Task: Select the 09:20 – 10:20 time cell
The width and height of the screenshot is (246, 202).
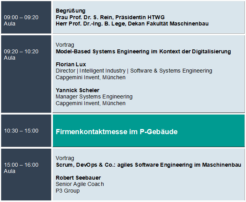Action: coord(26,74)
